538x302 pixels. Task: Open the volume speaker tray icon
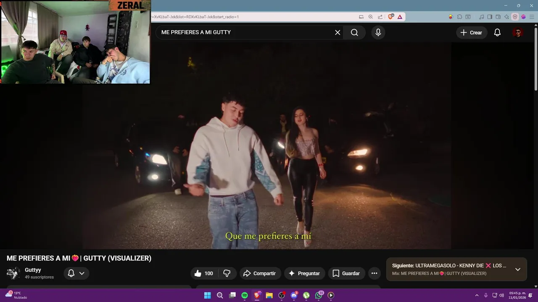coord(501,295)
